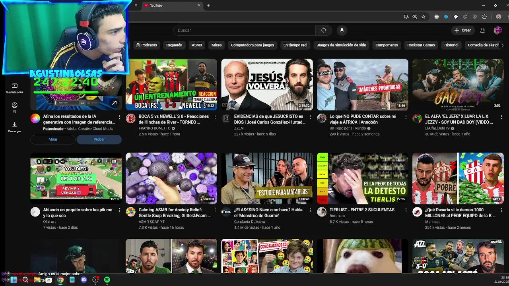Bookmark this page with star icon
Image resolution: width=509 pixels, height=286 pixels.
pyautogui.click(x=424, y=17)
